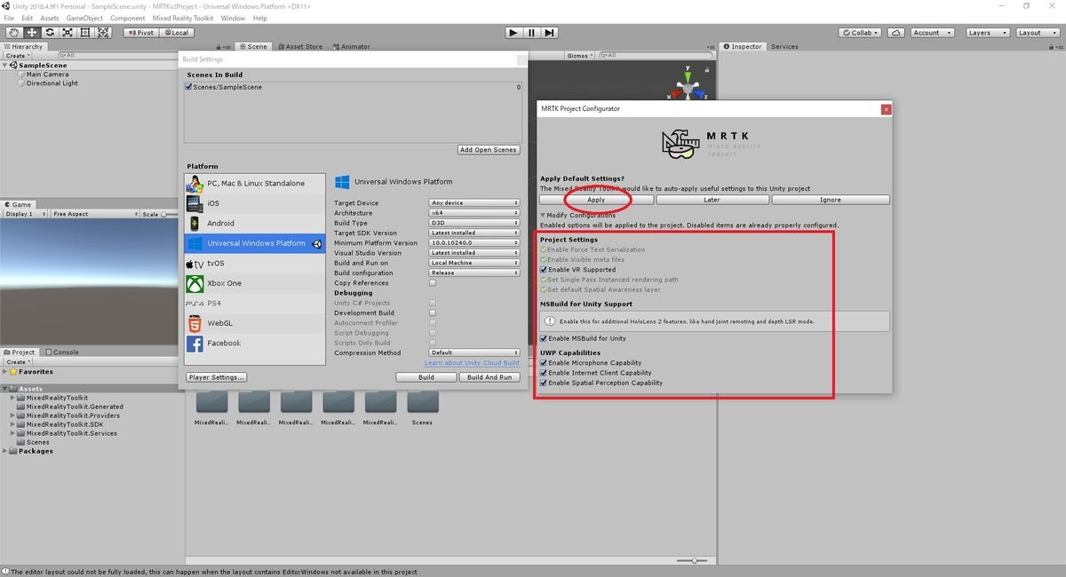Viewport: 1066px width, 577px height.
Task: Open the Compression Method dropdown
Action: (474, 352)
